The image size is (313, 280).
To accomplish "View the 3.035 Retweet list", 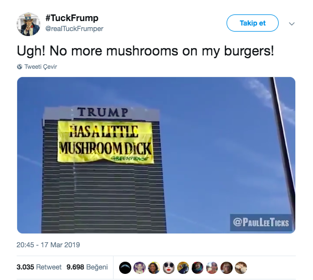I will [x=39, y=267].
